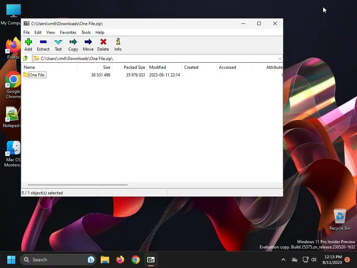Run the Test archive tool
This screenshot has width=357, height=268.
tap(58, 45)
